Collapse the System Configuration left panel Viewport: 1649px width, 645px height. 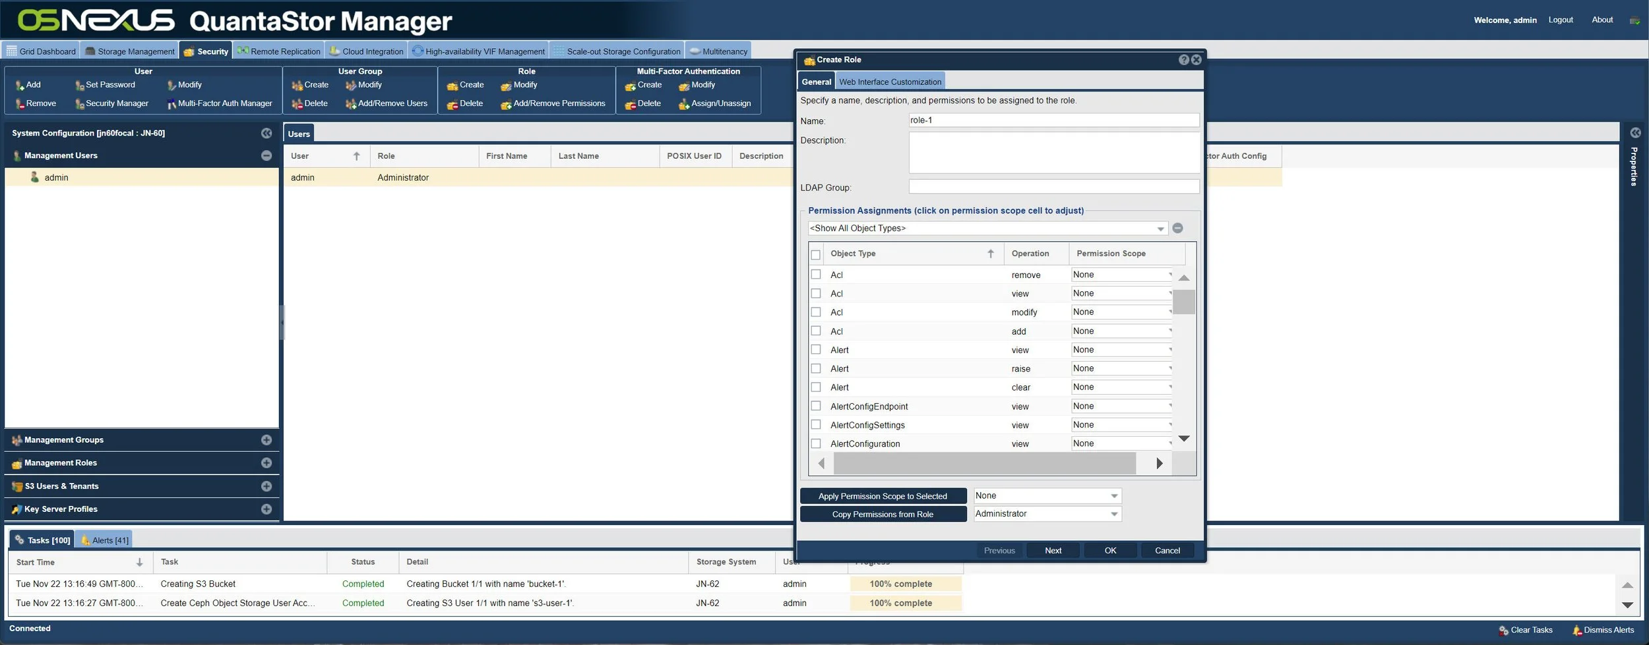click(x=266, y=133)
